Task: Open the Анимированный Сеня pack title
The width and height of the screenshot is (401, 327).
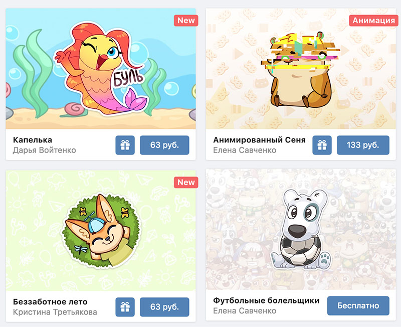Action: [x=259, y=140]
